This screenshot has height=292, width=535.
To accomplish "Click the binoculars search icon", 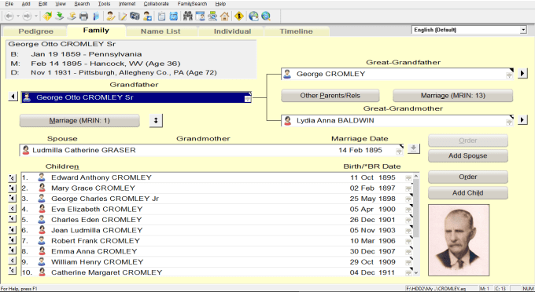I will coord(188,16).
